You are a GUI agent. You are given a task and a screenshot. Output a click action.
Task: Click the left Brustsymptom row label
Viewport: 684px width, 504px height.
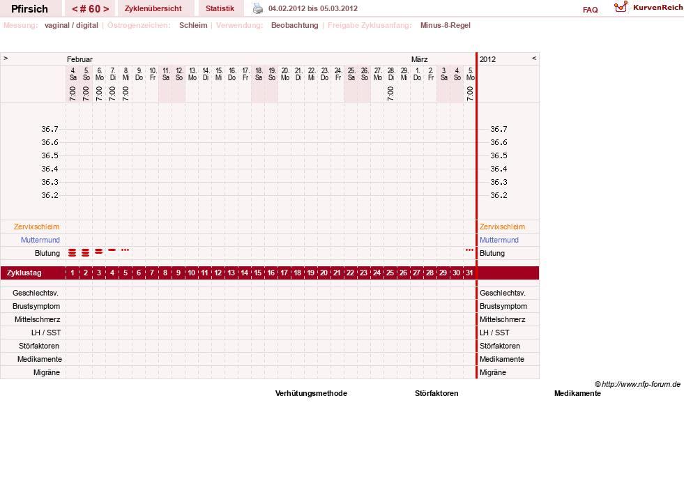(36, 306)
